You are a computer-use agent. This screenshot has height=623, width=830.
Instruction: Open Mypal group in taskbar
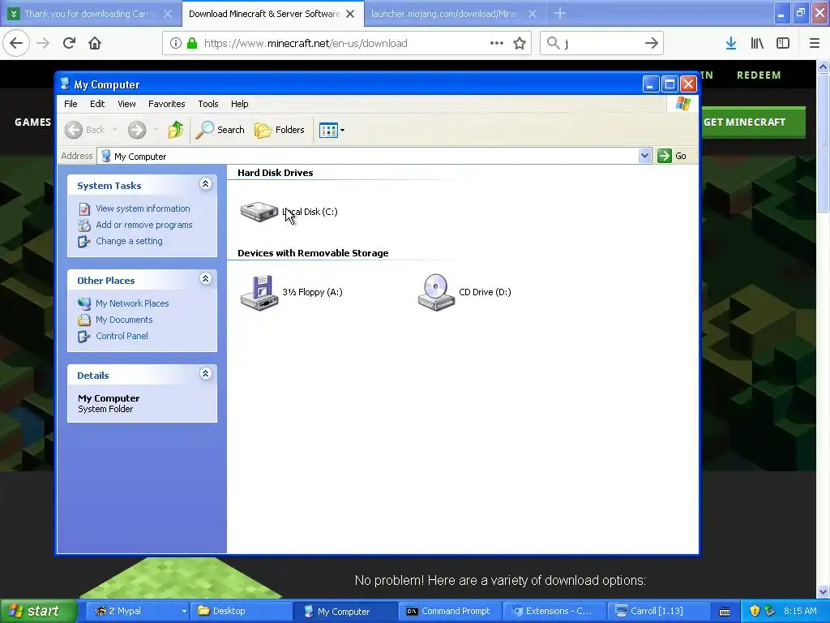136,611
